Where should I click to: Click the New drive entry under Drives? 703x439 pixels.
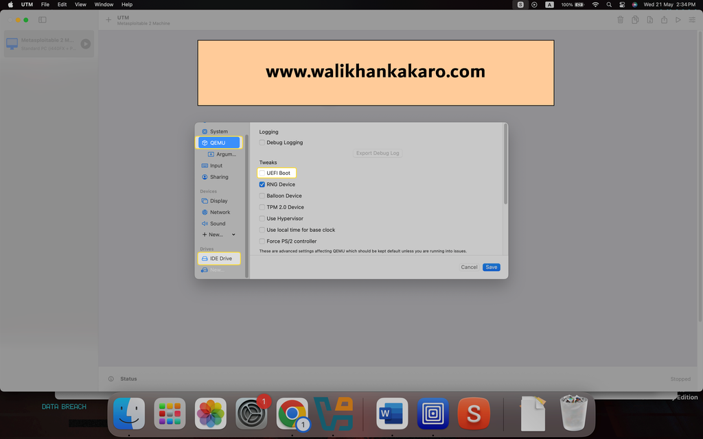[213, 270]
